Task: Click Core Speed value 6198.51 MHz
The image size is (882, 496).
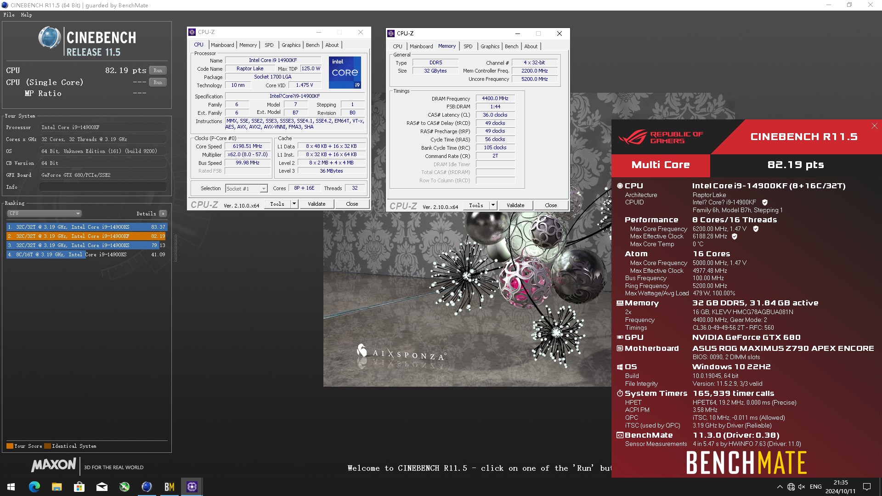Action: tap(247, 147)
